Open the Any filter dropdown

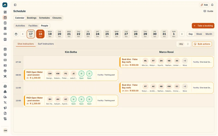click(183, 44)
